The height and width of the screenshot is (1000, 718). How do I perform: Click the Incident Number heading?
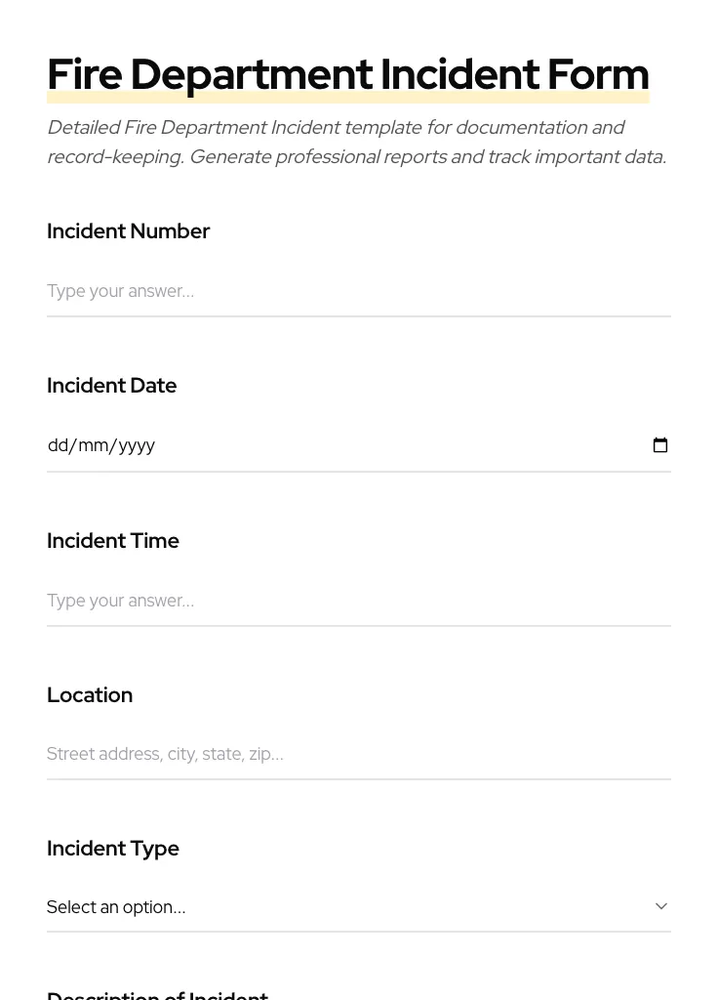pos(128,230)
